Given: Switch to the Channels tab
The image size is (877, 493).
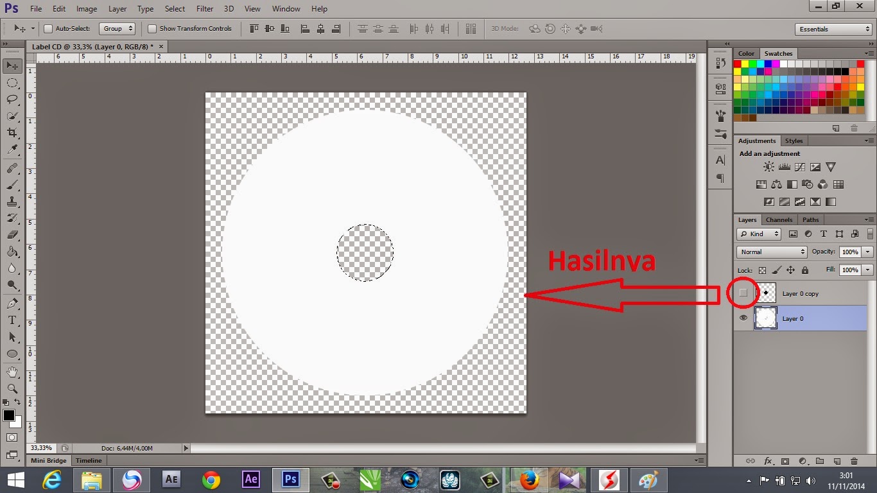Looking at the screenshot, I should [779, 220].
